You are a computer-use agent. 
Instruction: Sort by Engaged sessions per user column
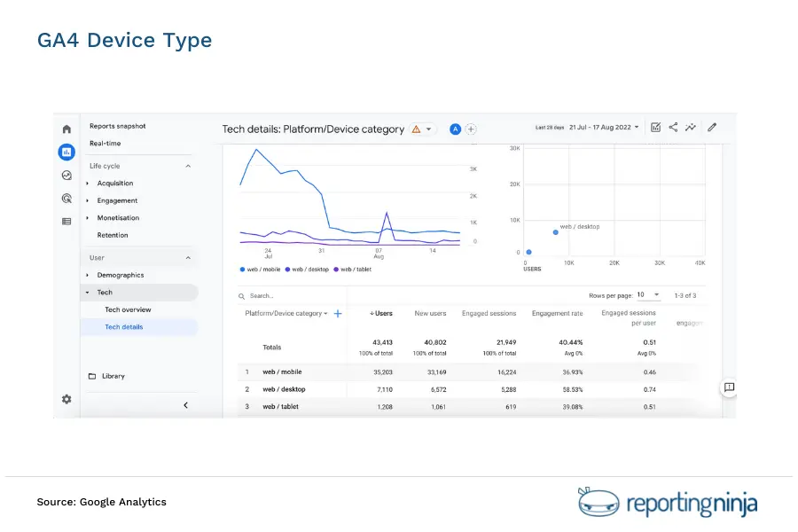click(629, 317)
